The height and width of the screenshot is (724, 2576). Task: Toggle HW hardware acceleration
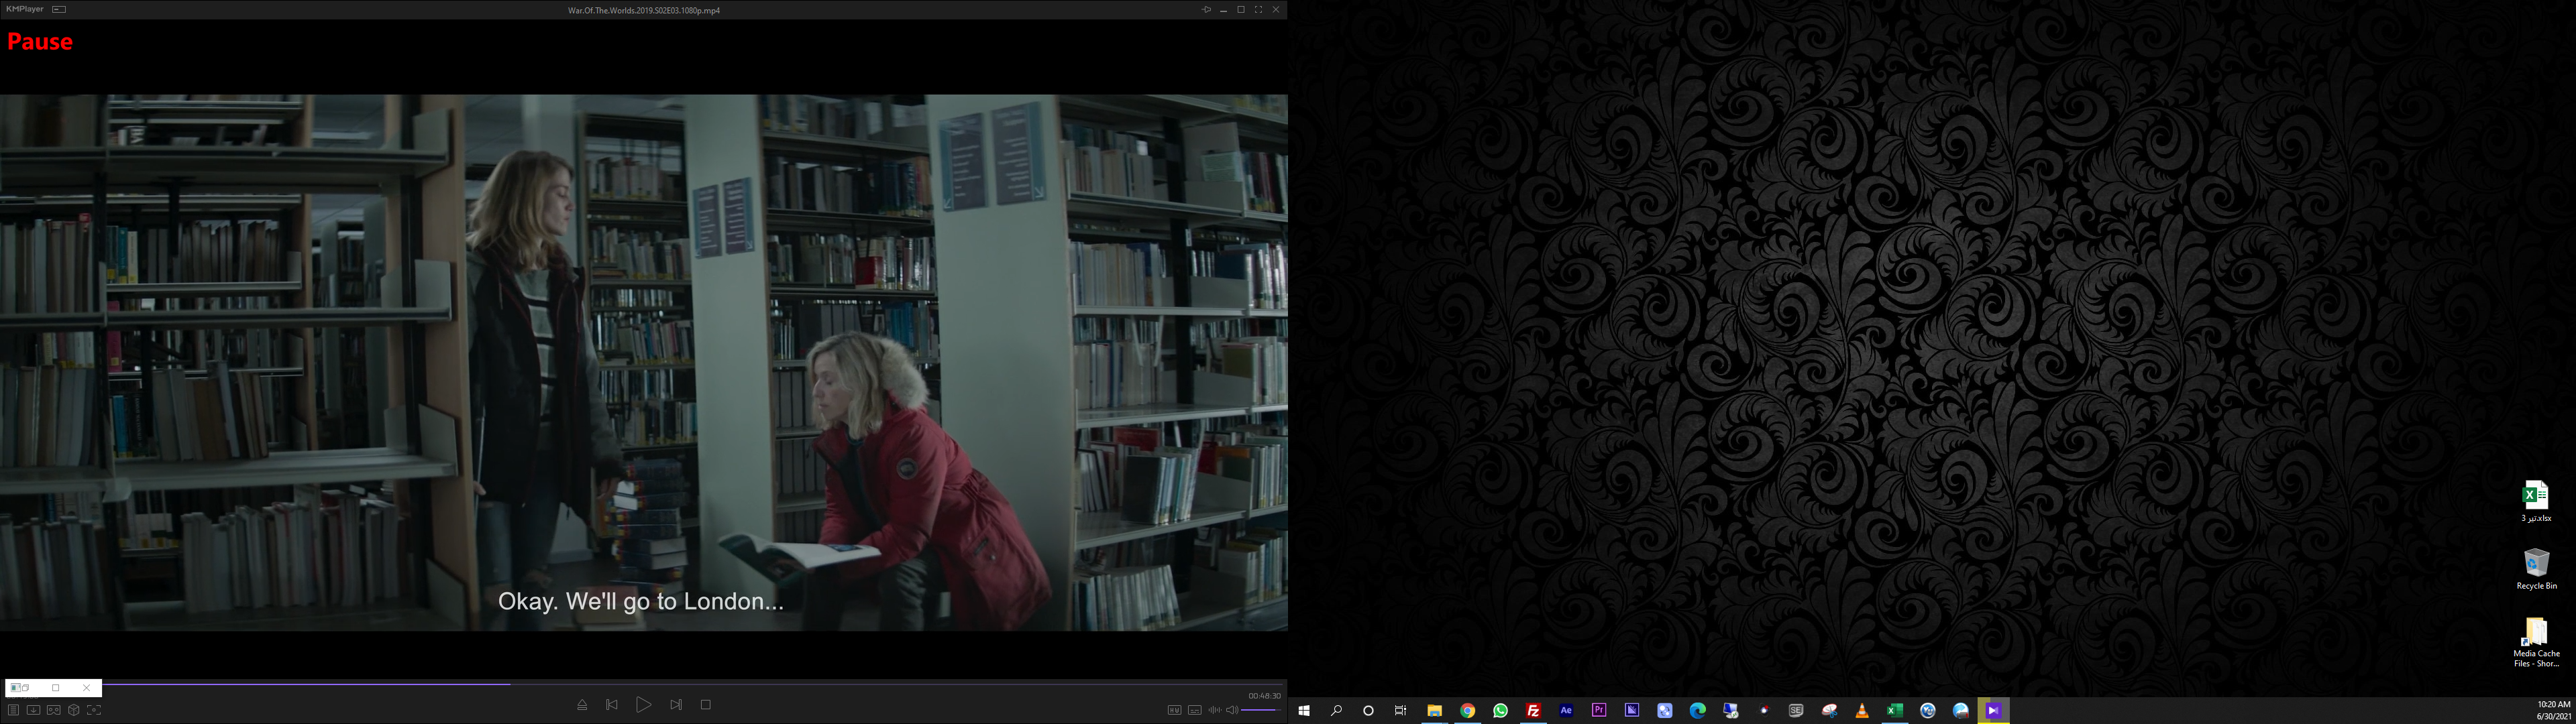1174,710
